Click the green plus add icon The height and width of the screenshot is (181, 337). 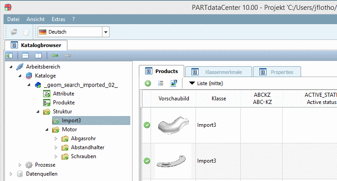point(148,83)
